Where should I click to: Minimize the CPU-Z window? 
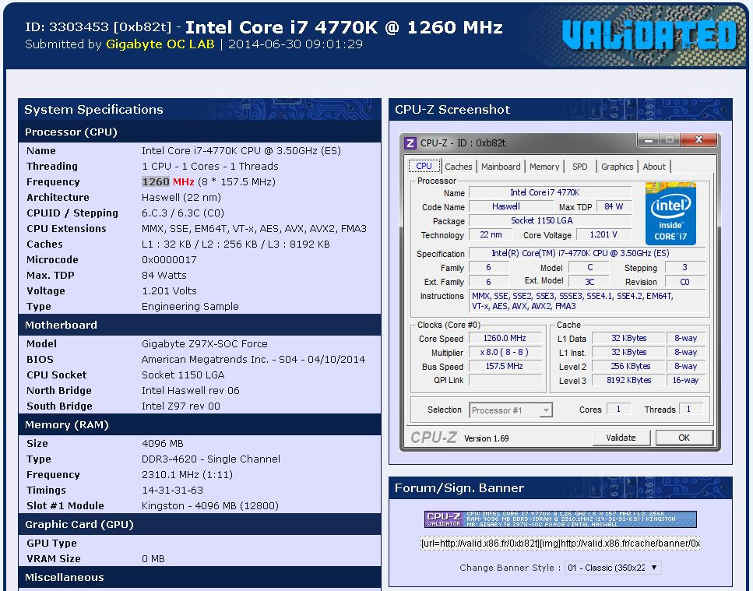coord(649,140)
